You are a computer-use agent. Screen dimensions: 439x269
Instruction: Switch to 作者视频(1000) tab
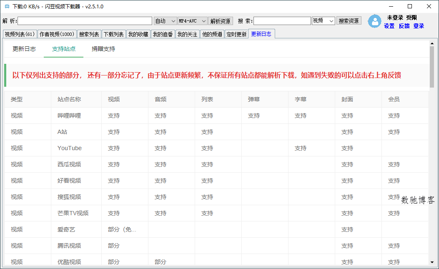(57, 34)
